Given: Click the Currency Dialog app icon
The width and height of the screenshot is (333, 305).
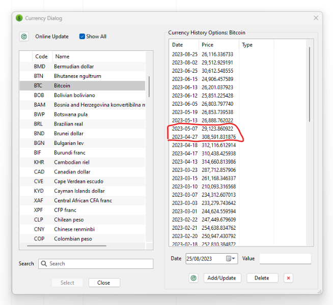Looking at the screenshot, I should (x=19, y=18).
